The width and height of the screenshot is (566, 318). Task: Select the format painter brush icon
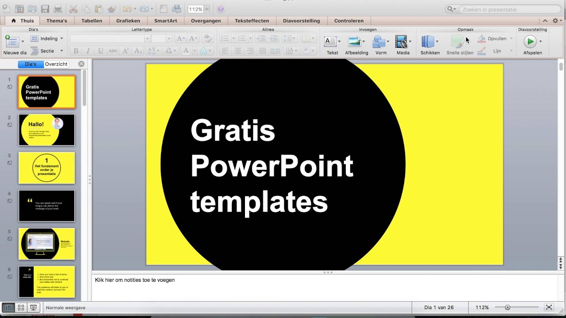pos(111,9)
